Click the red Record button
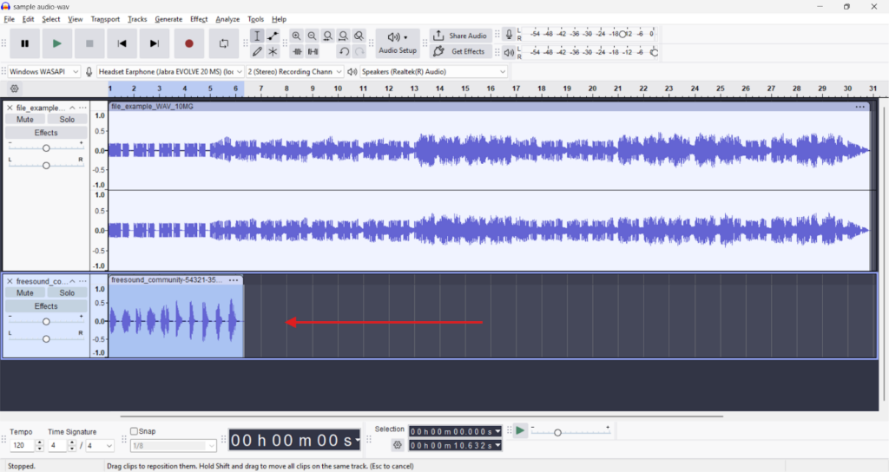 [188, 43]
